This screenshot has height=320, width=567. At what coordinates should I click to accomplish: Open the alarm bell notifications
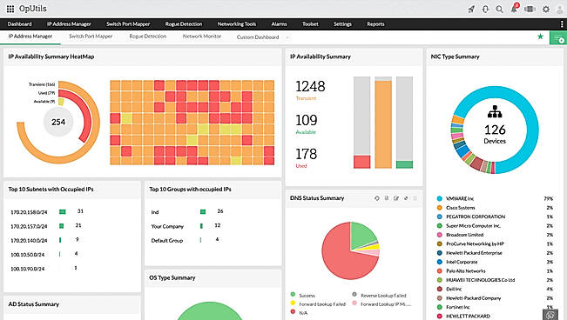click(514, 9)
